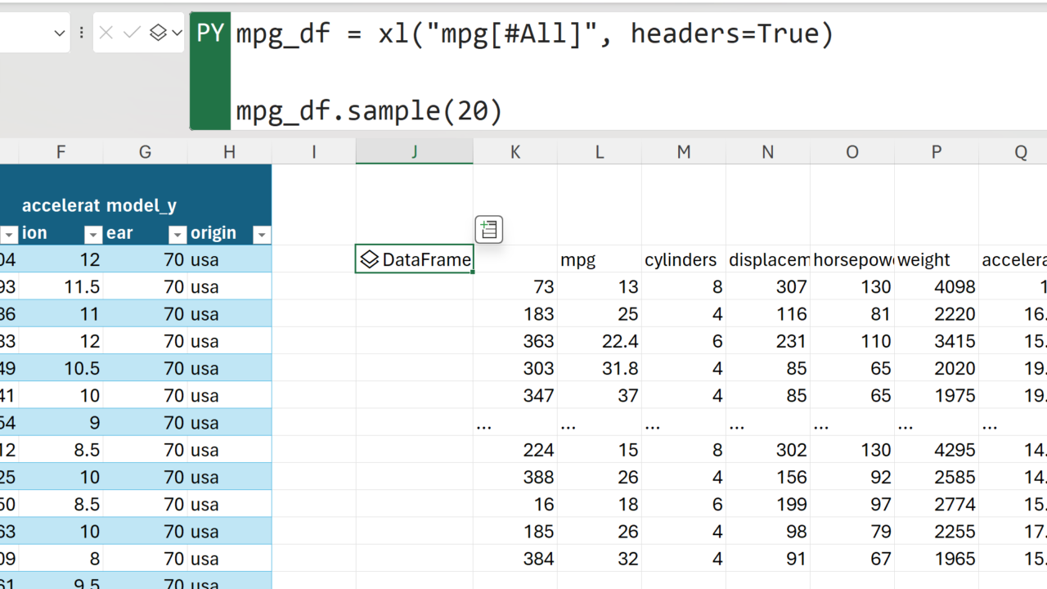Select column J header
Screen dimensions: 1047x589
point(414,151)
